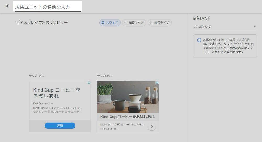Click the ディスプレイ広告のプレビュー heading
The height and width of the screenshot is (142, 262).
pyautogui.click(x=42, y=22)
